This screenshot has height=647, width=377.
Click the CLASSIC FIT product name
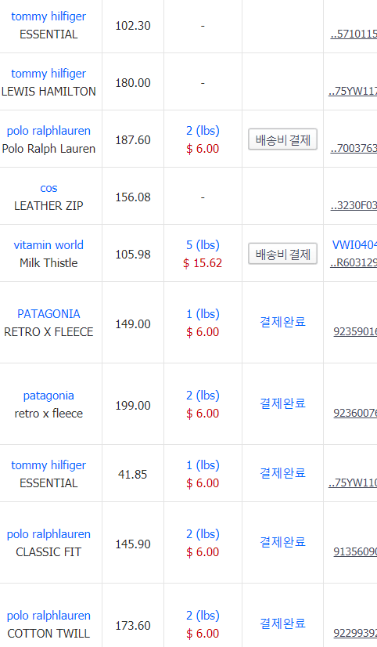(48, 551)
